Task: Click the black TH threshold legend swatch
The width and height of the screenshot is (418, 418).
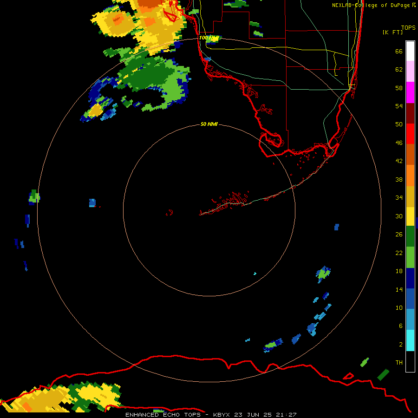Action: pos(410,361)
